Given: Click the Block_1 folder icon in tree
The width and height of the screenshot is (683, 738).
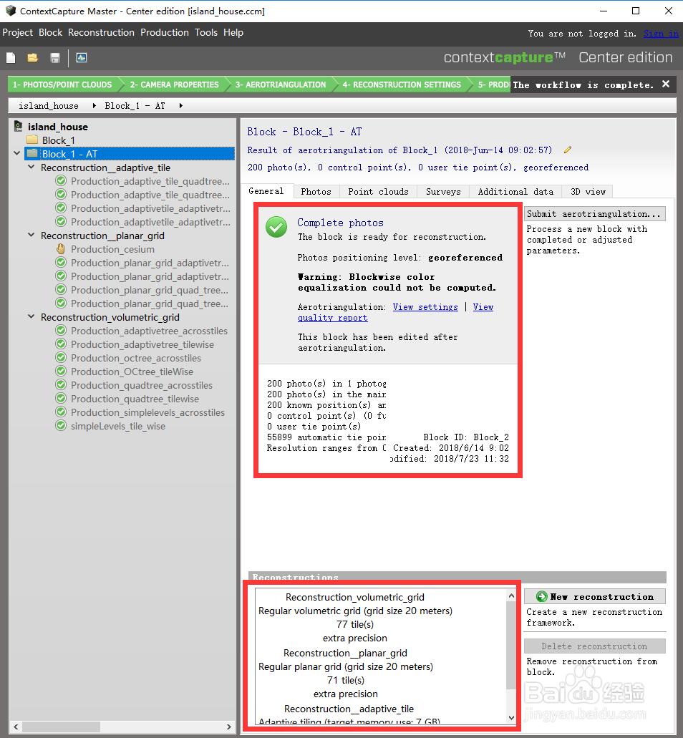Looking at the screenshot, I should [x=32, y=140].
